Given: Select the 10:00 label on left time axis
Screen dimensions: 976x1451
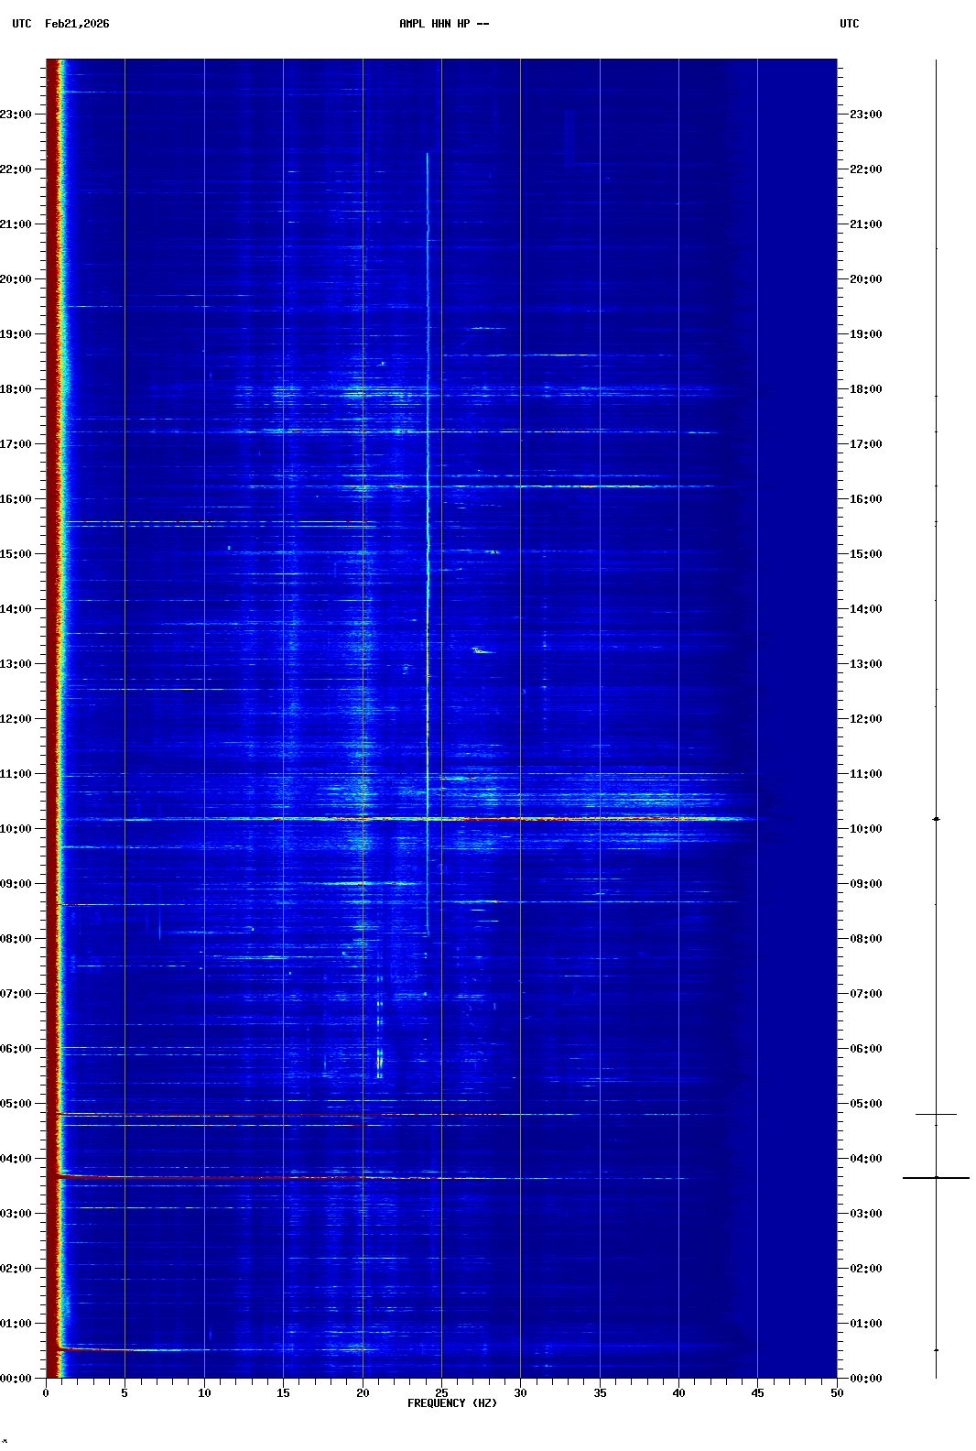Looking at the screenshot, I should 16,829.
